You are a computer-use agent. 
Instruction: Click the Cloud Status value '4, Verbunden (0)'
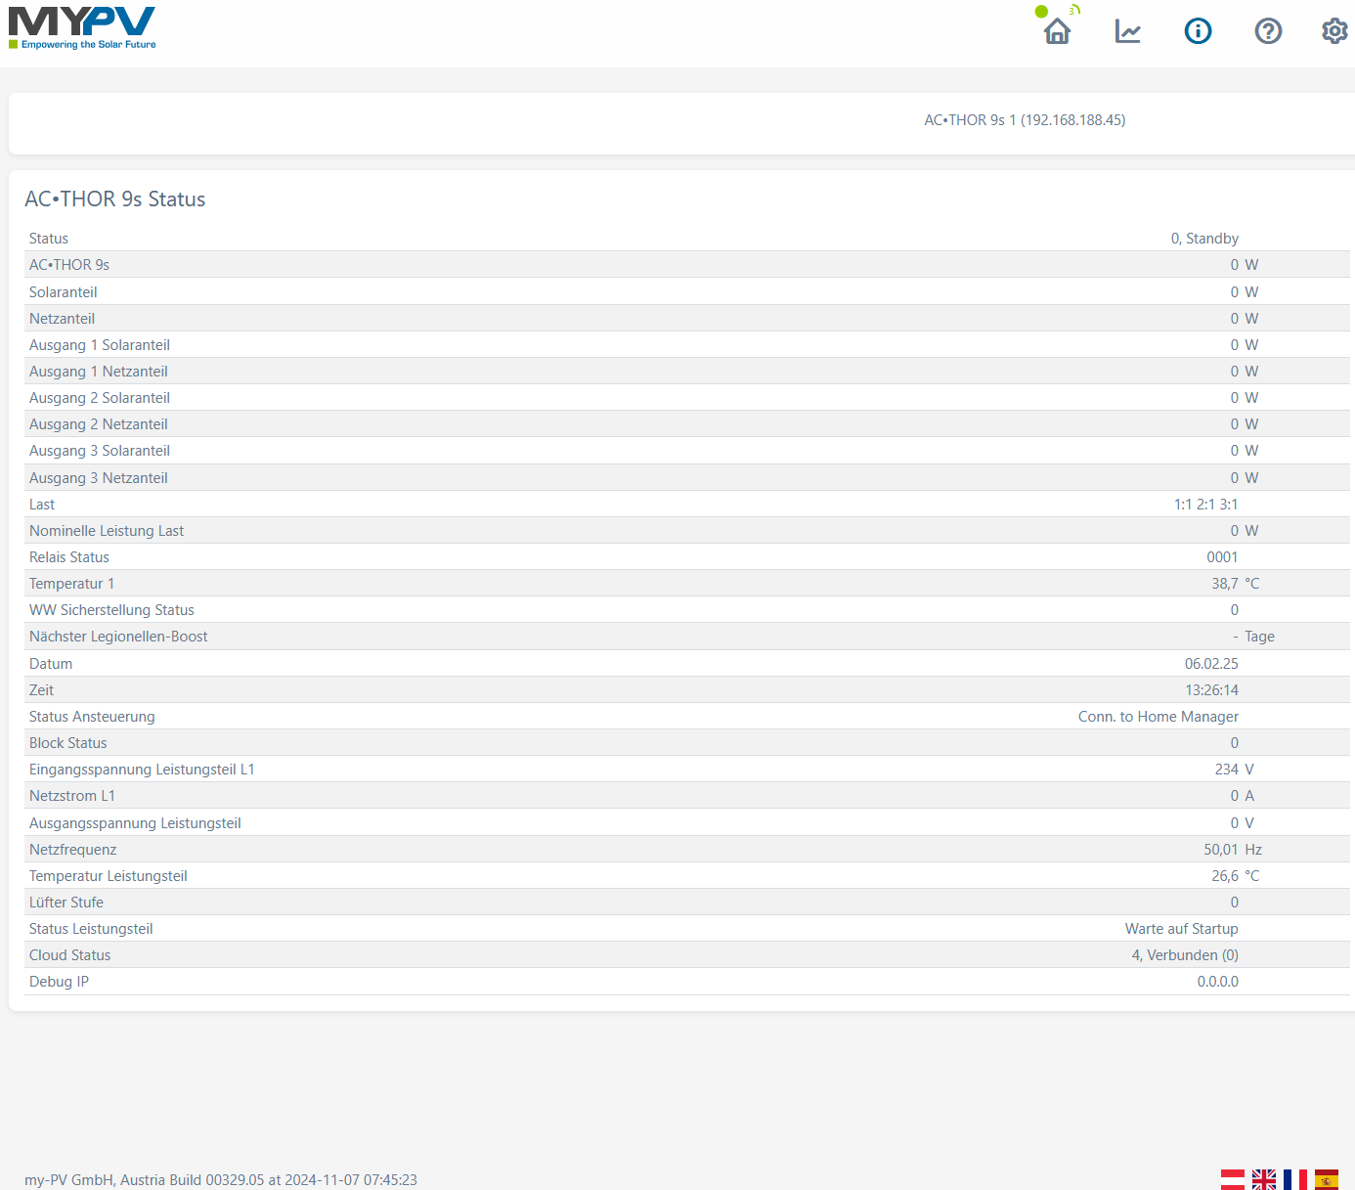1185,955
